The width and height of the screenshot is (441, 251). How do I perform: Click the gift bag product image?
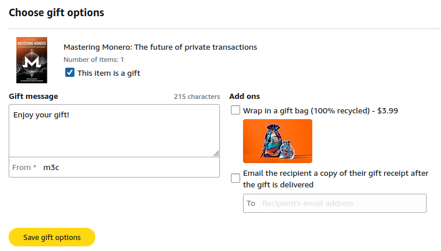pyautogui.click(x=278, y=141)
